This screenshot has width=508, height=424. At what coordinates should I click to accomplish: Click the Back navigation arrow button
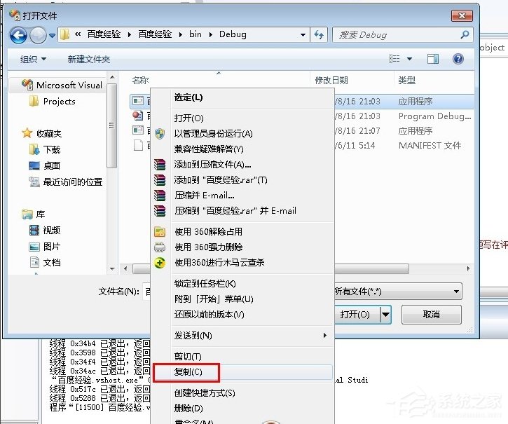click(x=19, y=34)
